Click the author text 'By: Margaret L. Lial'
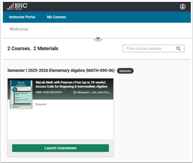The width and height of the screenshot is (193, 163). click(x=92, y=92)
